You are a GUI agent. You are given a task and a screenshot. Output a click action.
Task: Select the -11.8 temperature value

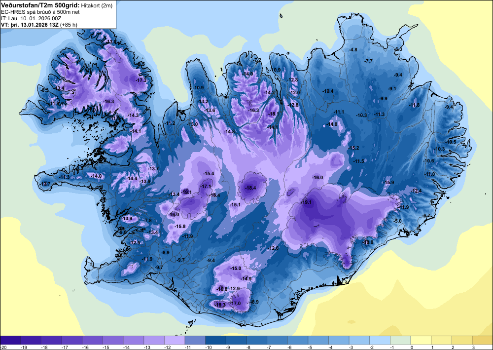pos(415,105)
